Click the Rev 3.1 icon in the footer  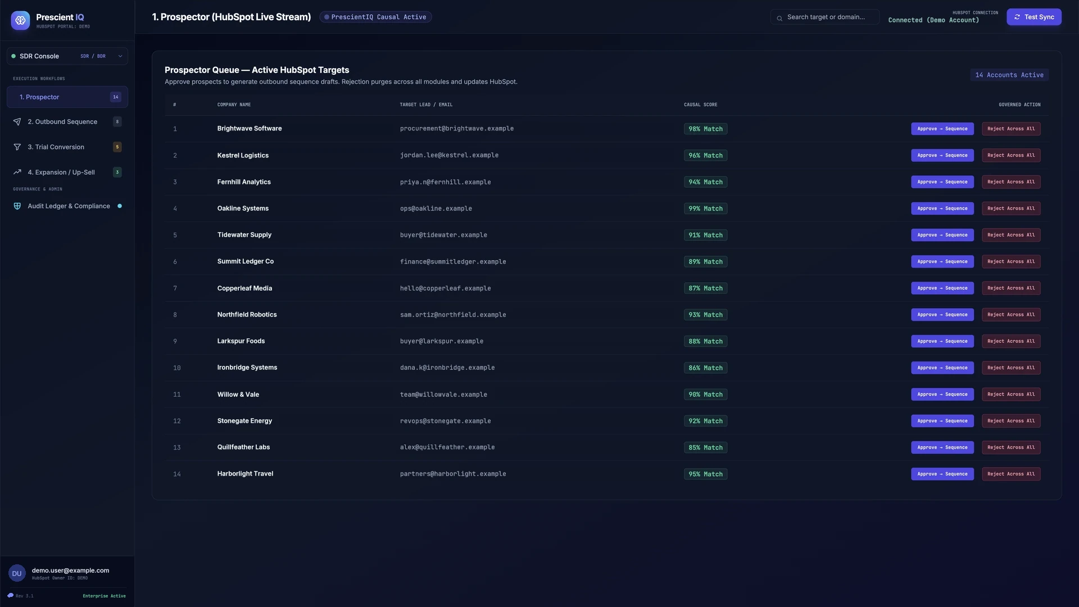click(10, 596)
